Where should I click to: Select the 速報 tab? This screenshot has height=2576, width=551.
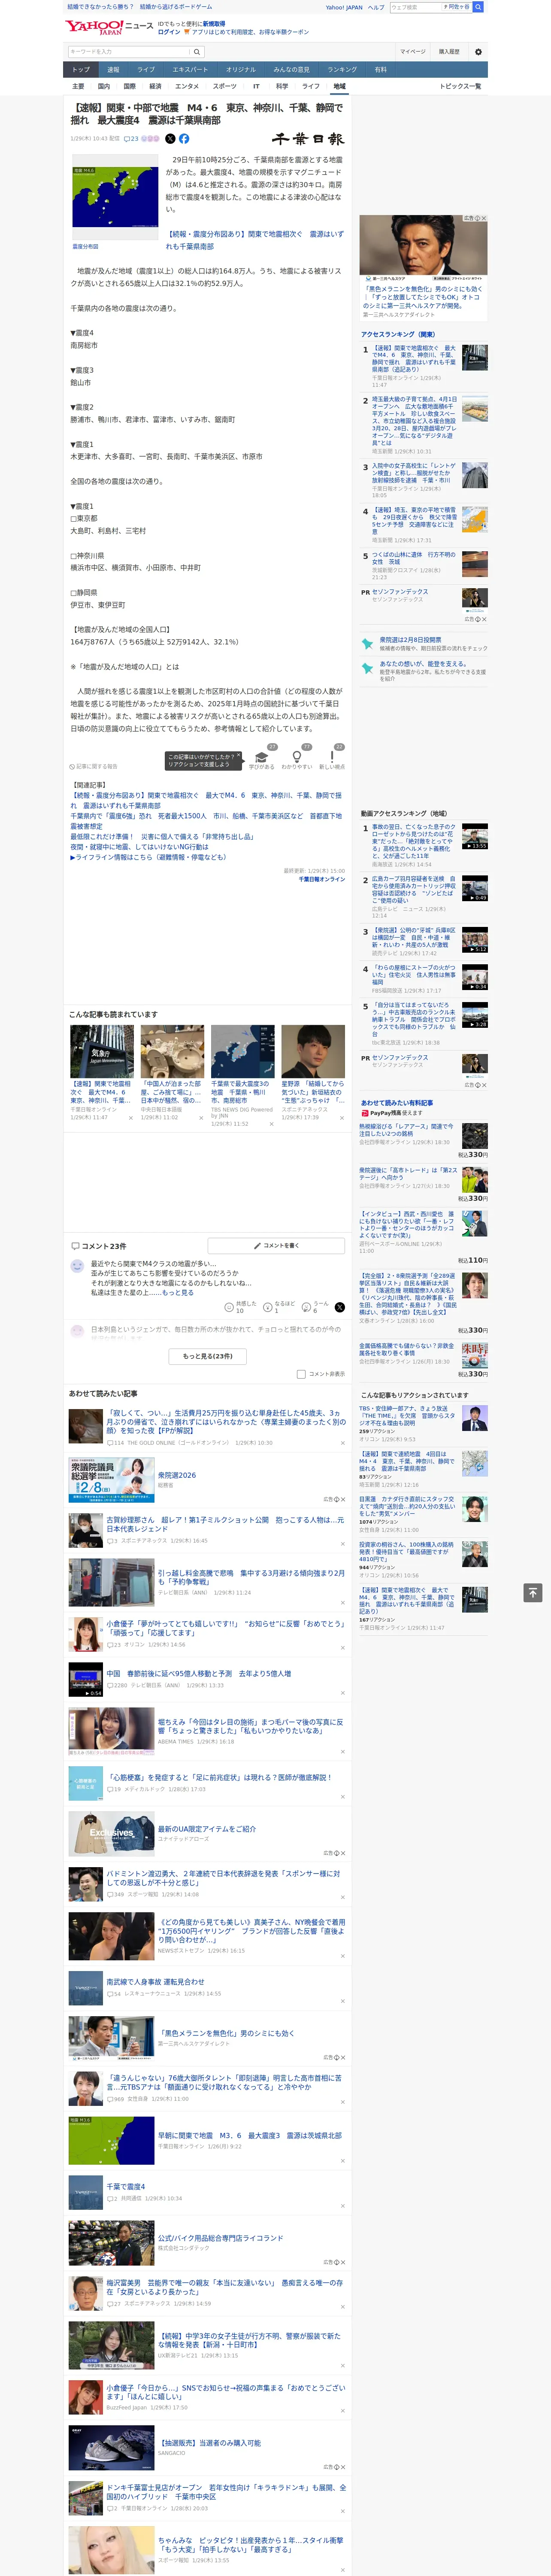[113, 70]
